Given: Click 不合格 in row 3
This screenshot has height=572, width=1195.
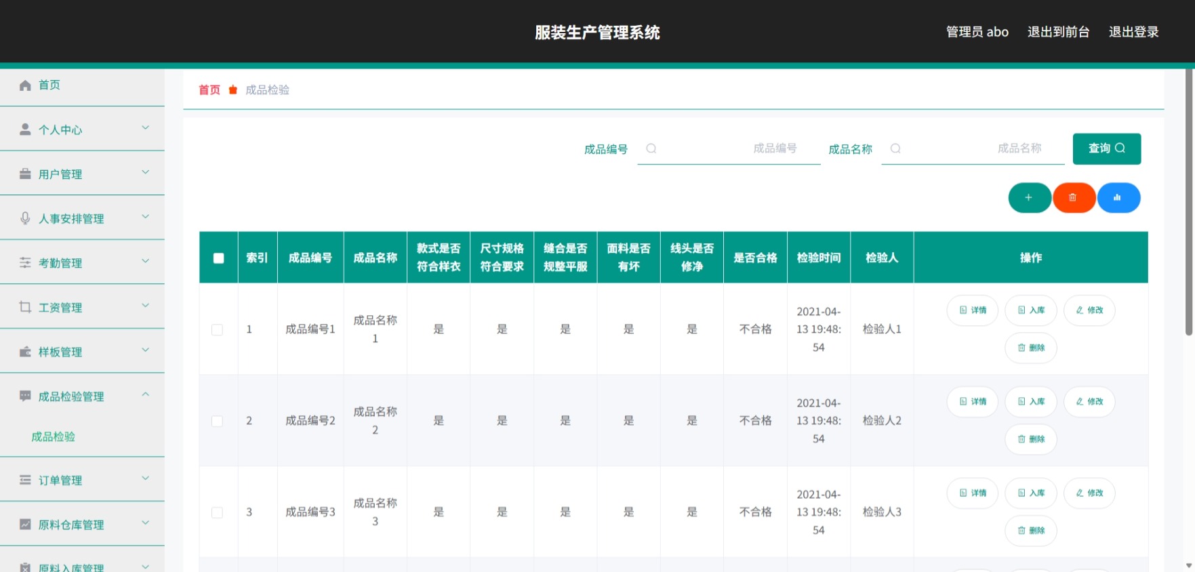Looking at the screenshot, I should click(x=755, y=512).
